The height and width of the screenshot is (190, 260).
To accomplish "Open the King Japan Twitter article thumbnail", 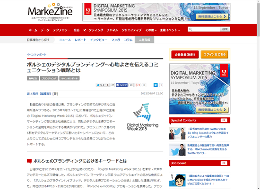I will (x=177, y=133).
